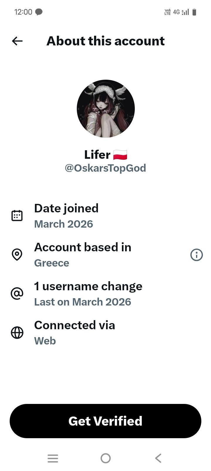Screen dimensions: 211x471
Task: Tap the globe icon beside Connected via
Action: coord(17,333)
